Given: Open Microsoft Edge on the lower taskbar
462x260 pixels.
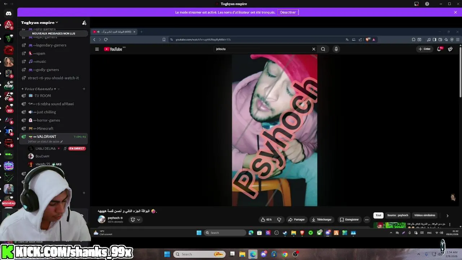Looking at the screenshot, I should 253,254.
